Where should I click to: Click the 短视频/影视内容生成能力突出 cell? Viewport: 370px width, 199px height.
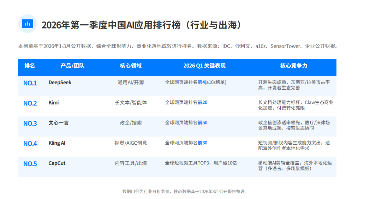[294, 145]
